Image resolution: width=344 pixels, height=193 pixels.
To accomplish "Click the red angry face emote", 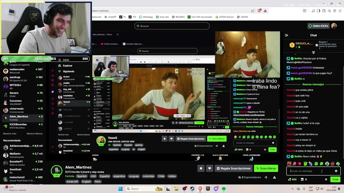I will [x=332, y=164].
